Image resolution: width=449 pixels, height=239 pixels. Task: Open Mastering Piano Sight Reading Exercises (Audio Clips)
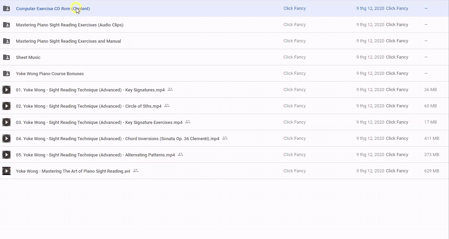[70, 25]
